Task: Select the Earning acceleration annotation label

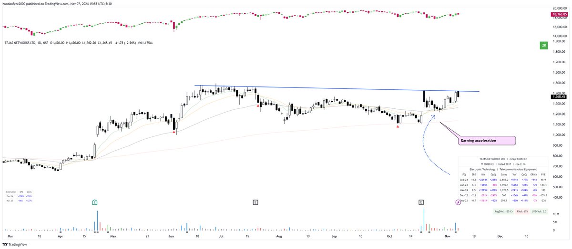Action: pyautogui.click(x=487, y=141)
